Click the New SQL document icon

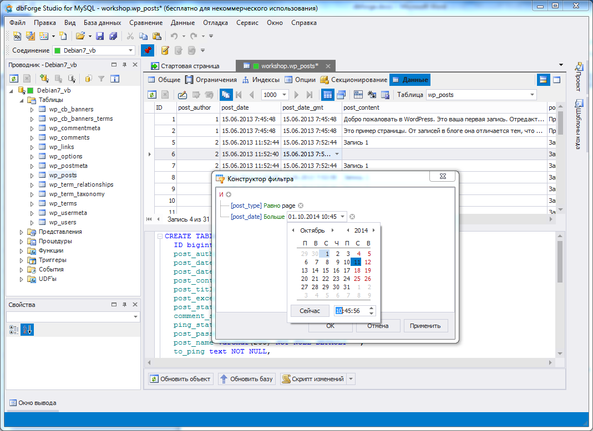pyautogui.click(x=17, y=36)
